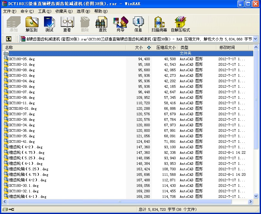The width and height of the screenshot is (261, 214).
Task: Sort by the 名称 column header
Action: point(64,48)
